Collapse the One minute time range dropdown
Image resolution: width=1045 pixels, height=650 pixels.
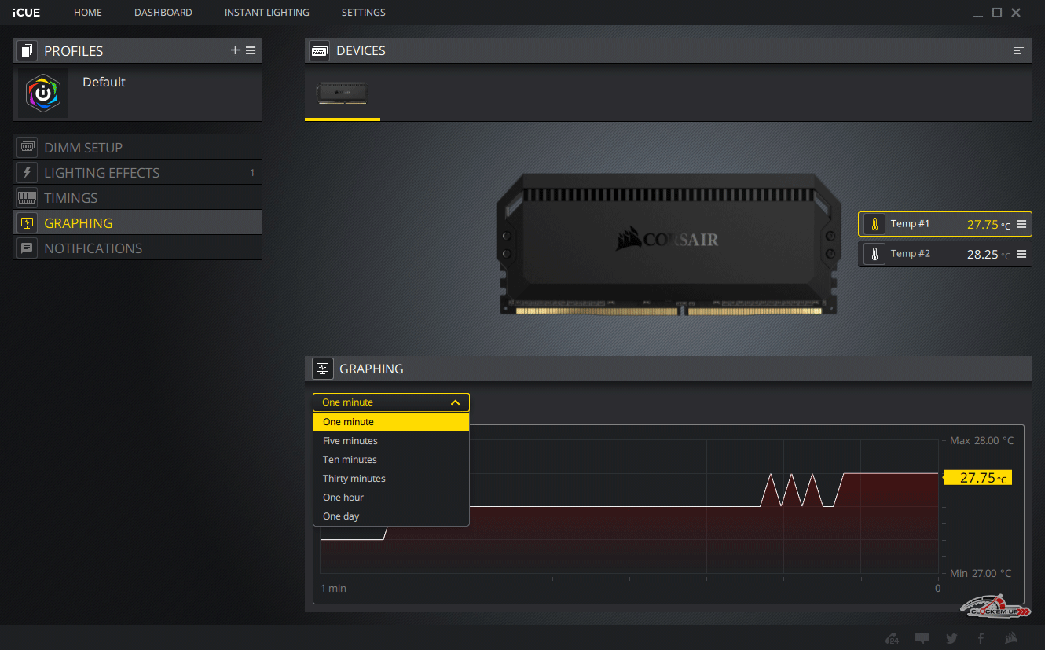click(391, 402)
